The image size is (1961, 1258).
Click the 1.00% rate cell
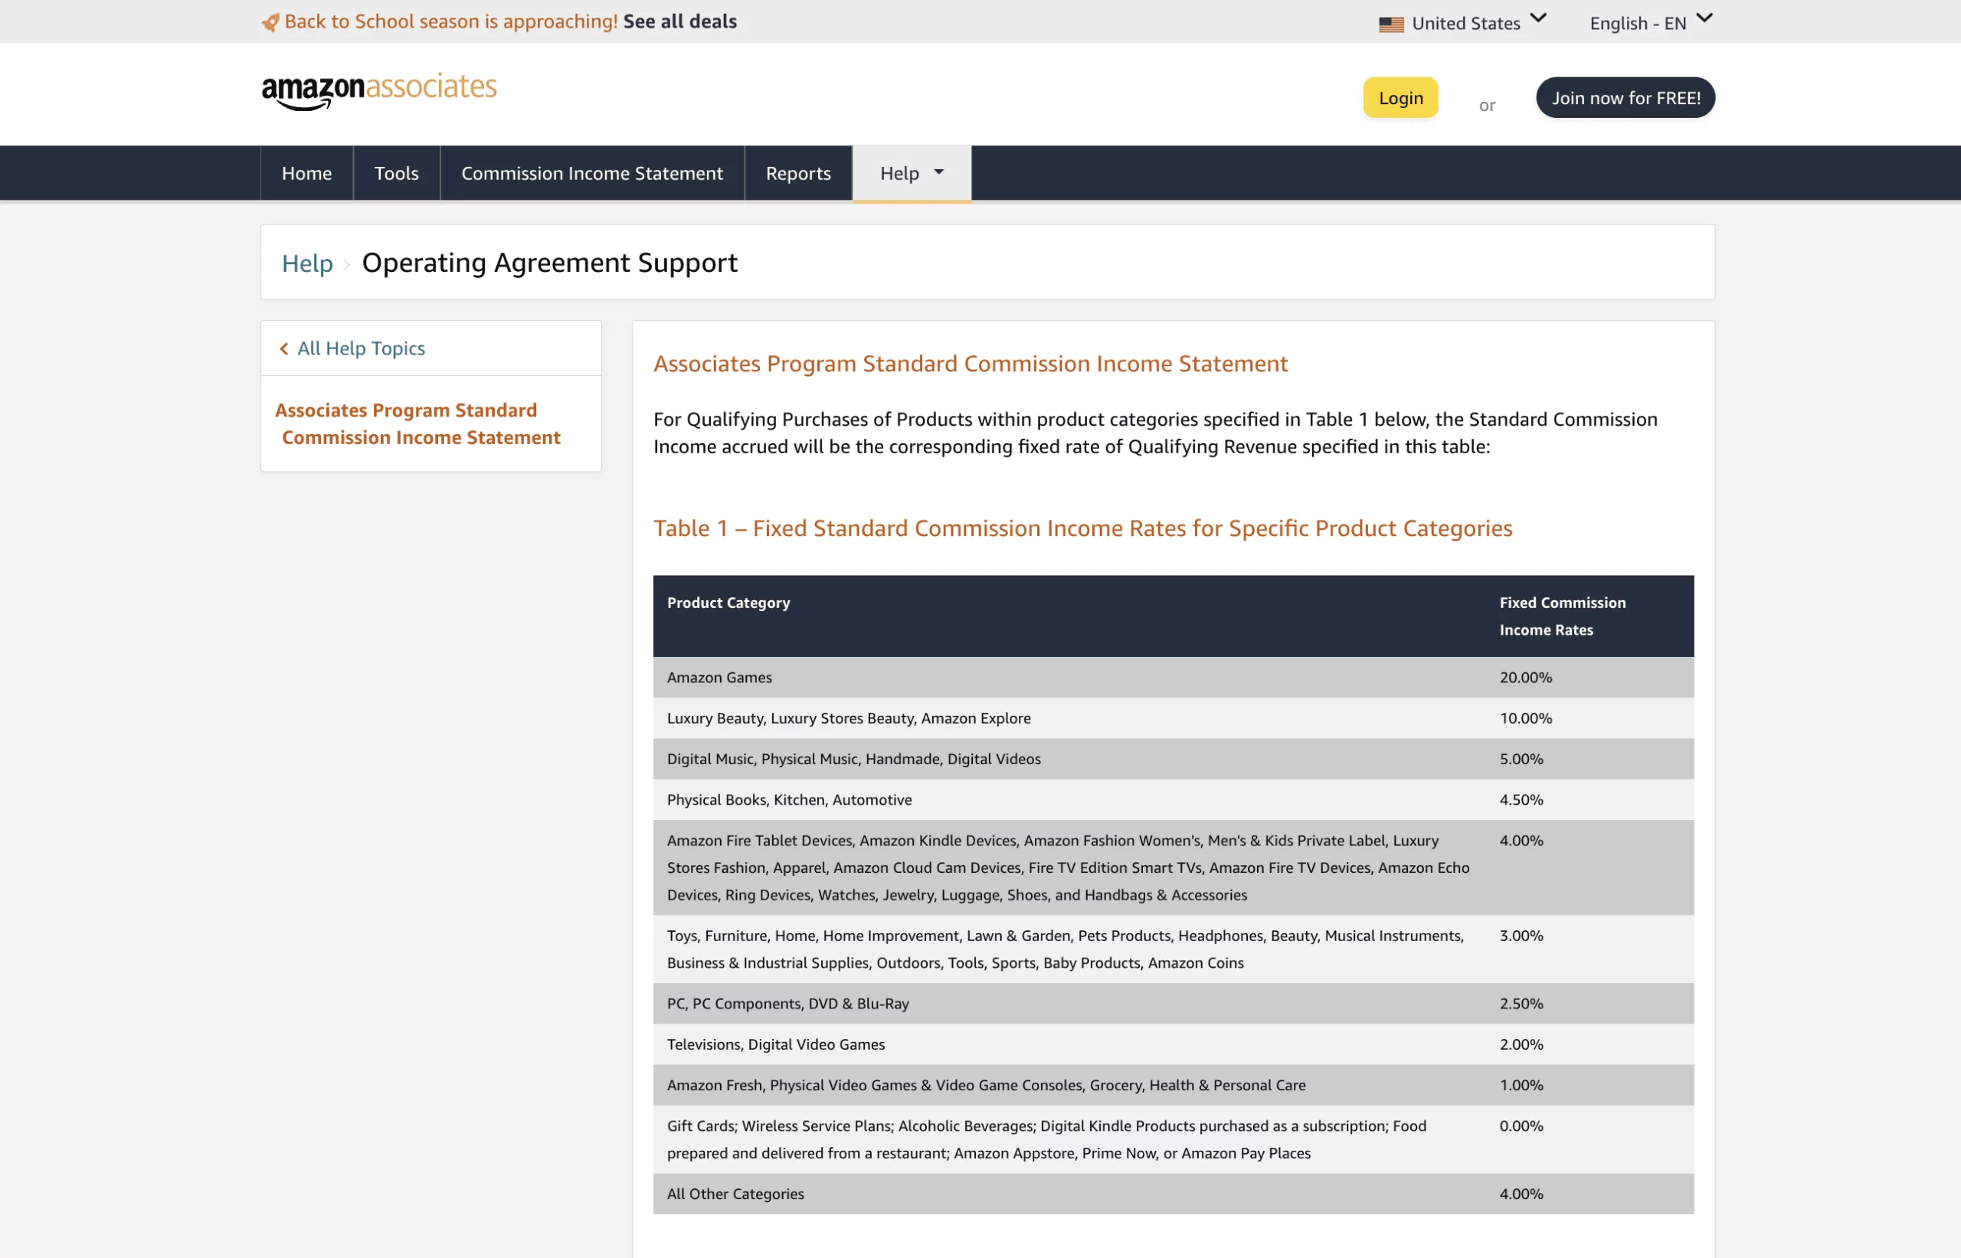pos(1521,1085)
